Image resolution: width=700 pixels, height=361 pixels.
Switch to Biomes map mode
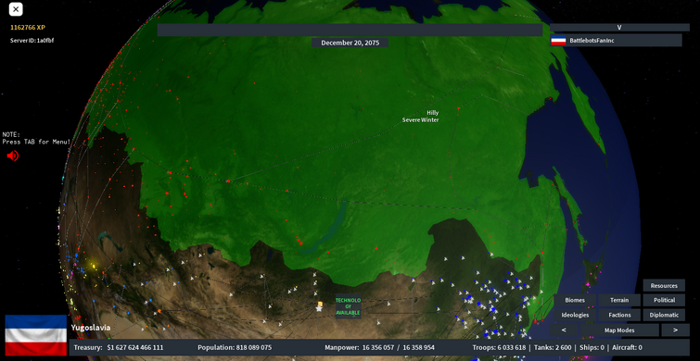pos(575,300)
